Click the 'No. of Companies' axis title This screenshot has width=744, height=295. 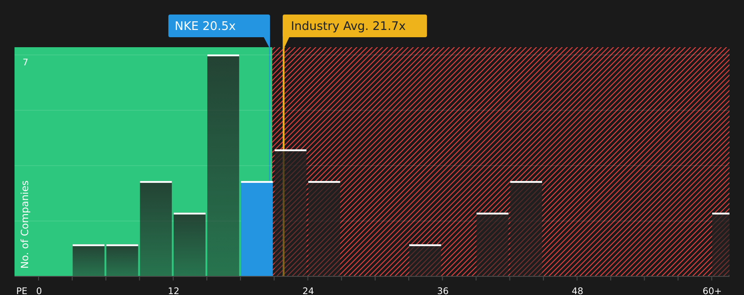[25, 224]
